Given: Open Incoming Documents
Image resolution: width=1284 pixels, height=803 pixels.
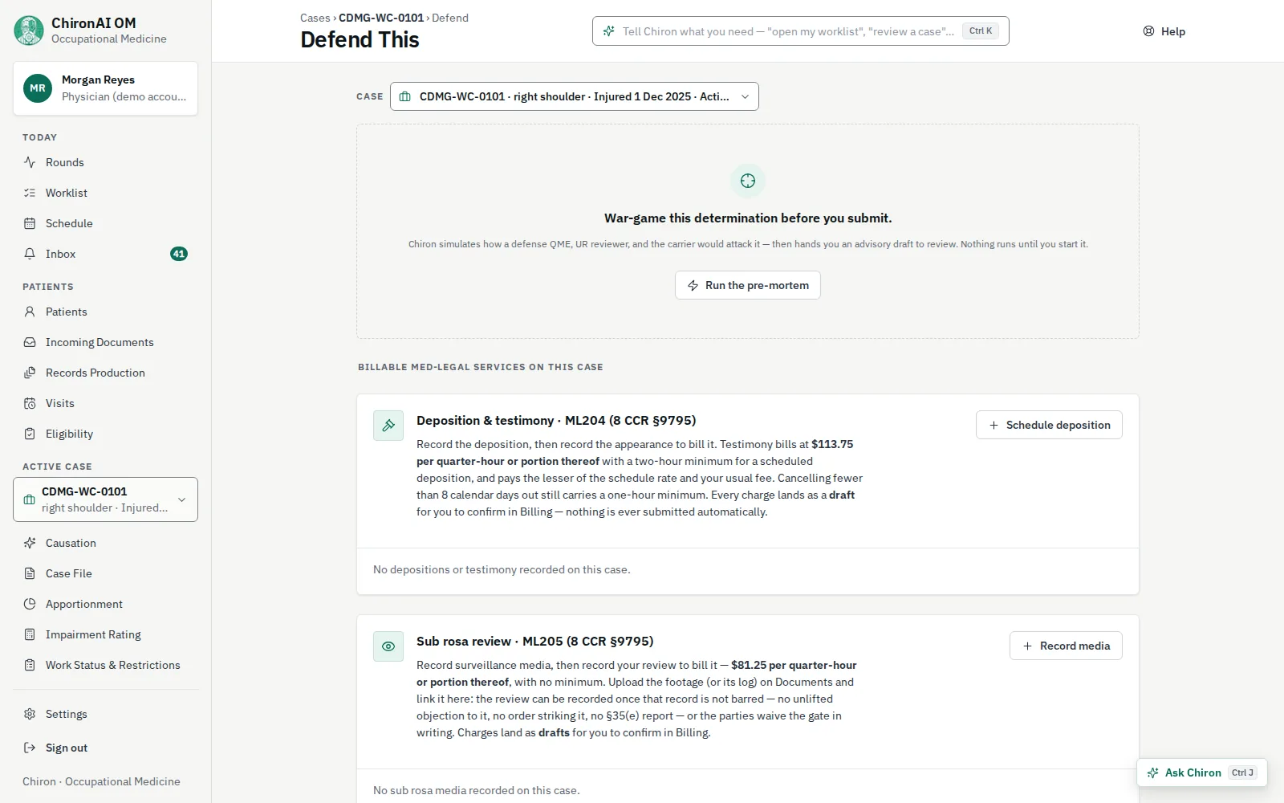Looking at the screenshot, I should click(x=105, y=342).
